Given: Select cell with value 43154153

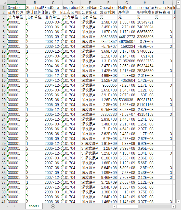Looking at the screenshot, I should click(x=145, y=114).
